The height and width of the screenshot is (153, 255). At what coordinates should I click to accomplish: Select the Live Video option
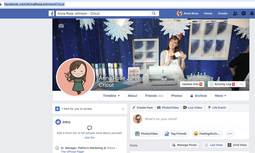pos(193,108)
